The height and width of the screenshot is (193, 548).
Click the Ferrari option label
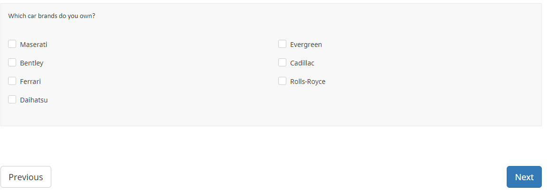pos(30,82)
